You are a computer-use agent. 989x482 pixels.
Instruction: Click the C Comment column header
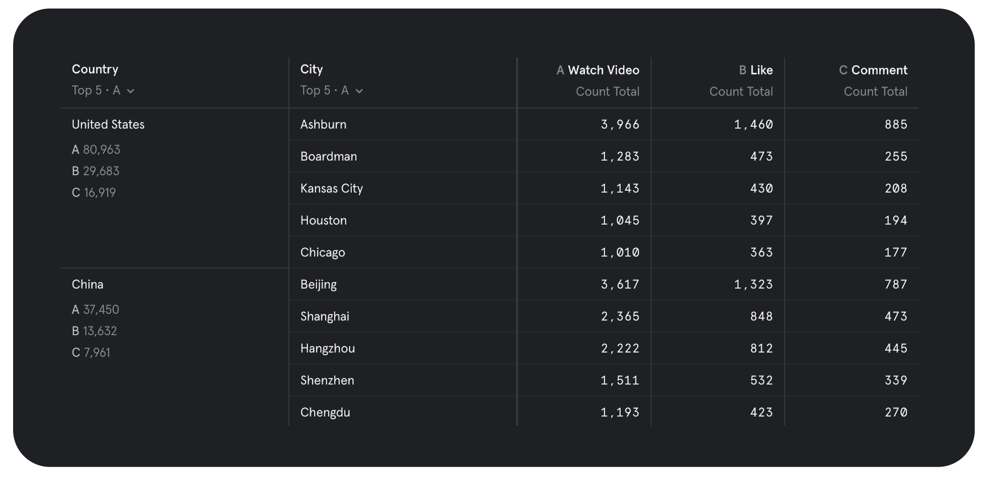[874, 70]
